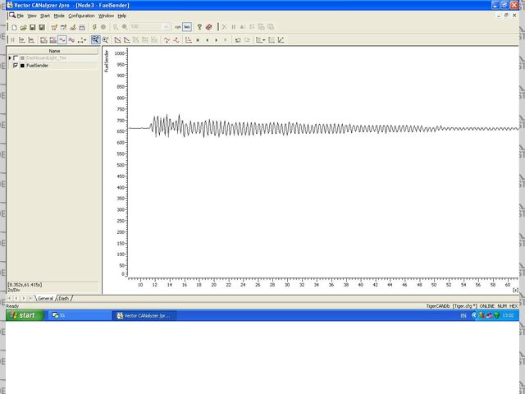Viewport: 525px width, 394px height.
Task: Activate the magnifier zoom tool in graphics toolbar
Action: point(96,39)
